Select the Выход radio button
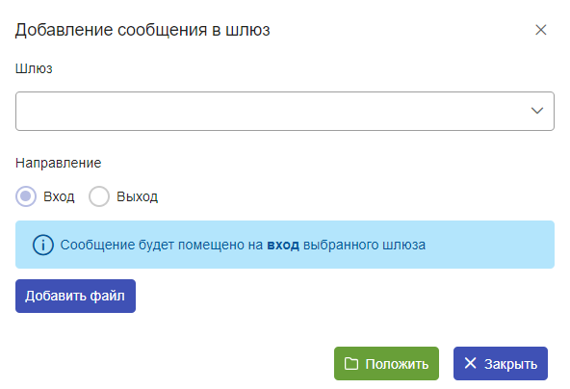 [x=99, y=196]
